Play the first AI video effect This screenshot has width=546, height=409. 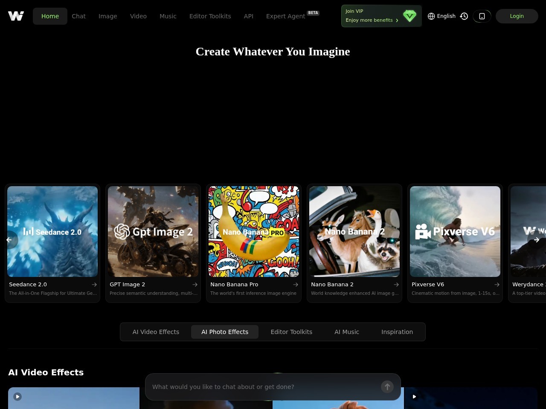(x=17, y=397)
